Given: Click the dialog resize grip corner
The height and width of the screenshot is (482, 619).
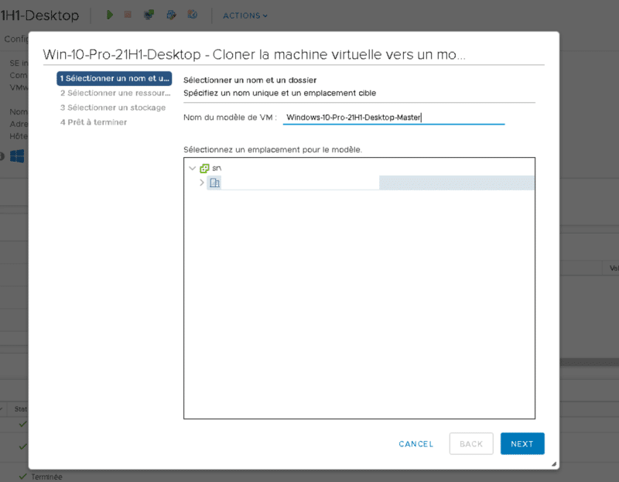Looking at the screenshot, I should [554, 464].
